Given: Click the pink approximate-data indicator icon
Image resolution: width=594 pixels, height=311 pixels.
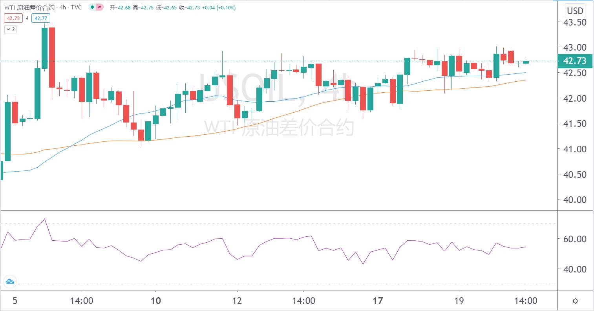Looking at the screenshot, I should tap(100, 7).
